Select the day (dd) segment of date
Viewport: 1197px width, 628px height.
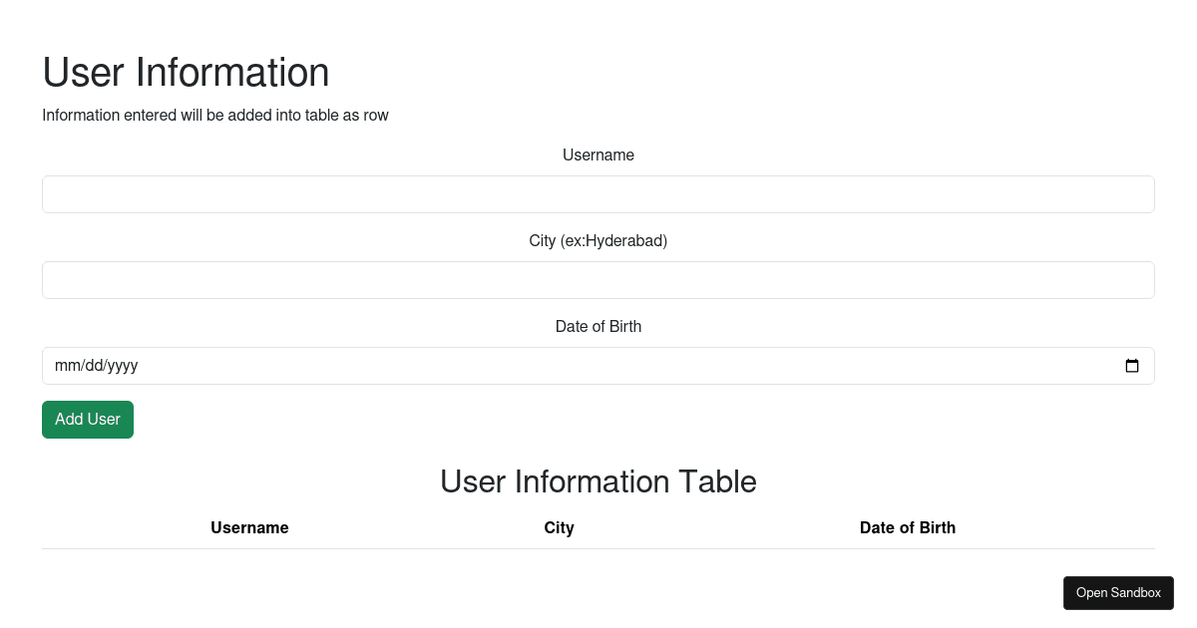(x=93, y=366)
